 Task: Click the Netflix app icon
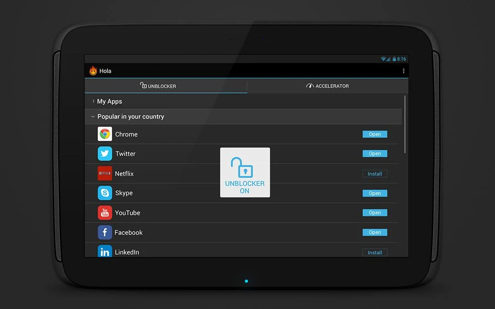pos(105,173)
